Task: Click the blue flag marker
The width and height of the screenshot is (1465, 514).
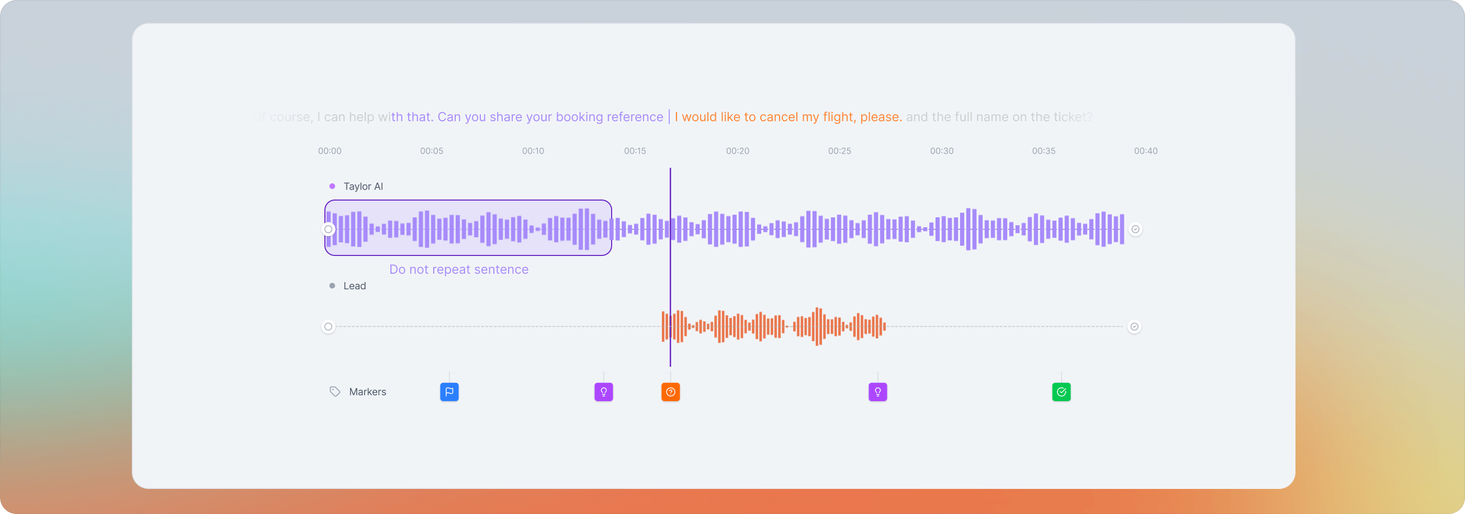Action: pos(449,391)
